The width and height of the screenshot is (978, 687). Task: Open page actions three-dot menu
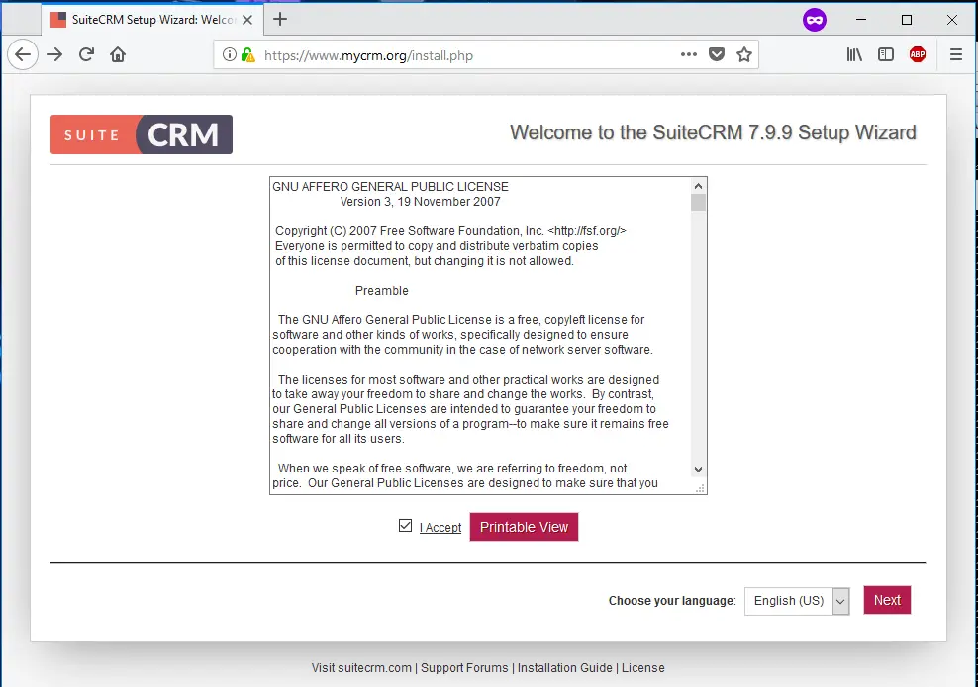point(689,54)
